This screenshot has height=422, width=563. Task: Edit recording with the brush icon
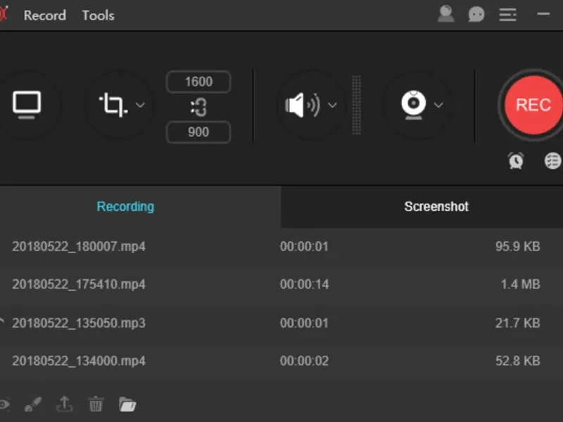point(33,404)
